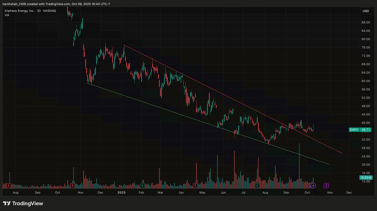The height and width of the screenshot is (211, 377).
Task: Click the 2025 year label on time axis
Action: point(121,193)
